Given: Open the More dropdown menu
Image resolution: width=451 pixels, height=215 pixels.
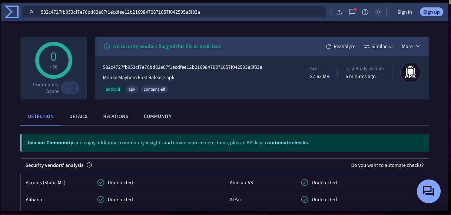Looking at the screenshot, I should coord(411,47).
